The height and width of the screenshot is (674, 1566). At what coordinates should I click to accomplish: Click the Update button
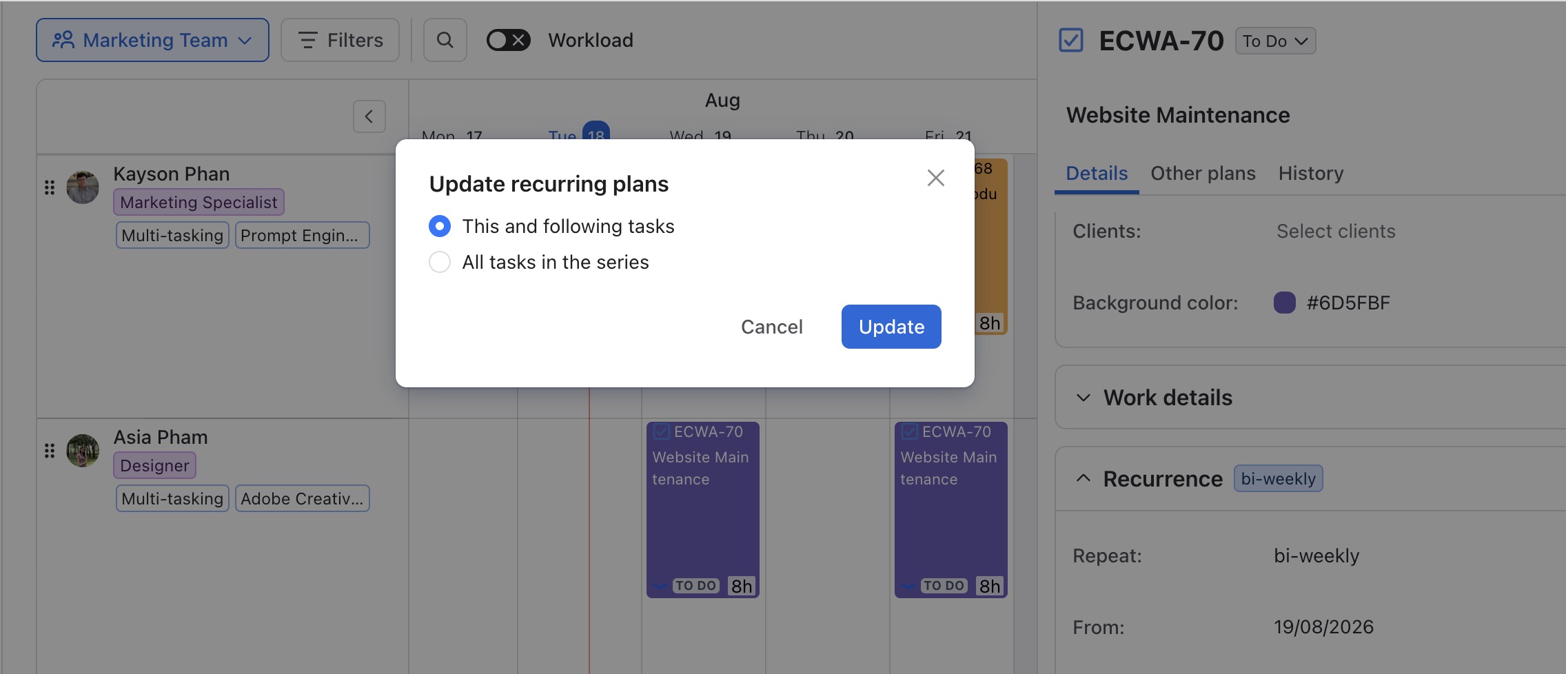point(891,327)
